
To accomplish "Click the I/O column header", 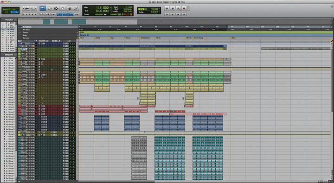I will coord(69,41).
